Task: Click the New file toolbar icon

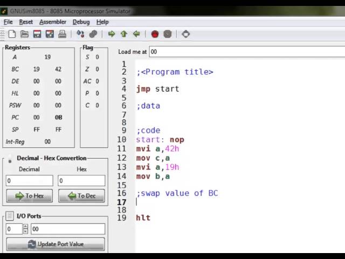Action: (12, 34)
